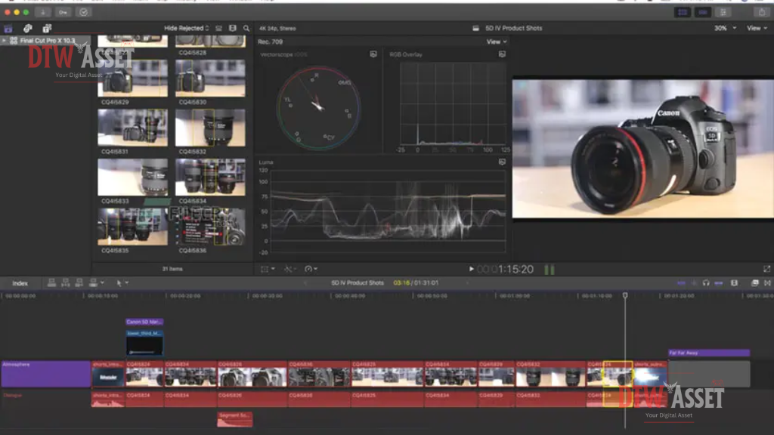The height and width of the screenshot is (435, 774).
Task: Select the CQ4I5835 clip thumbnail
Action: [x=132, y=227]
